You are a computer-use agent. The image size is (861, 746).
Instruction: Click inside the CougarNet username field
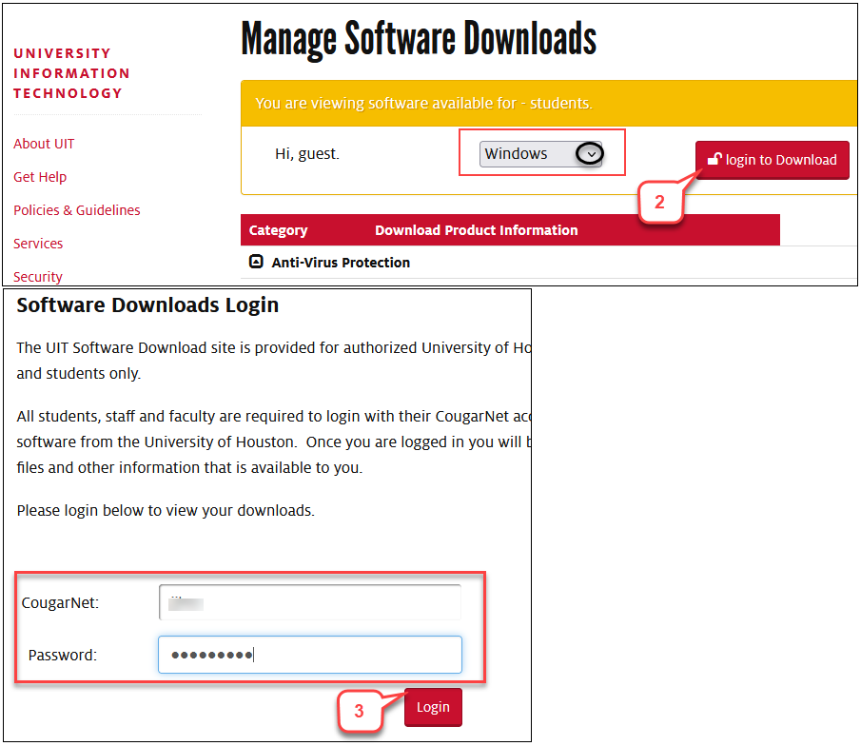pyautogui.click(x=309, y=602)
